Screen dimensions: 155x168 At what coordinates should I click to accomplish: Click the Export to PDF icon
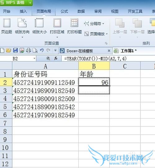click(x=22, y=50)
